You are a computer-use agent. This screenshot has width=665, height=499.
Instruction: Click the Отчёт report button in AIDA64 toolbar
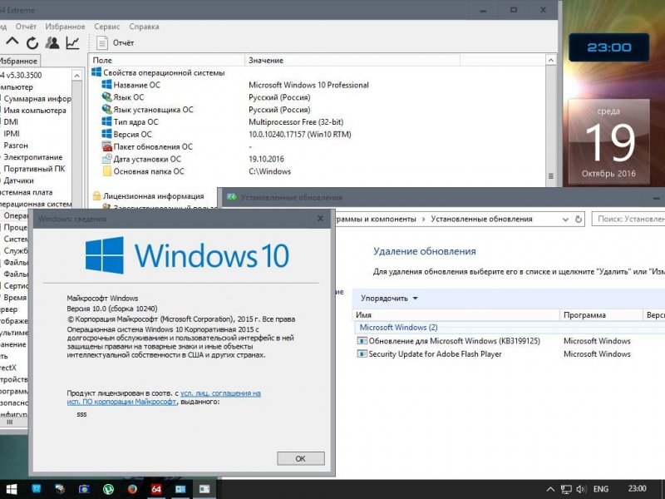(x=115, y=43)
